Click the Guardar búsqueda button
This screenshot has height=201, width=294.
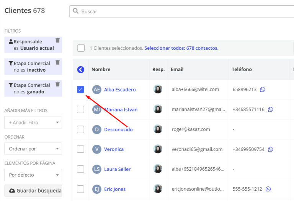pyautogui.click(x=33, y=191)
